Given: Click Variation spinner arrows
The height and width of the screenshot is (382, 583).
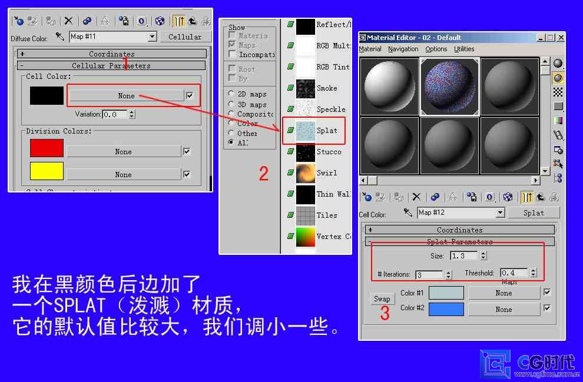Looking at the screenshot, I should point(131,114).
